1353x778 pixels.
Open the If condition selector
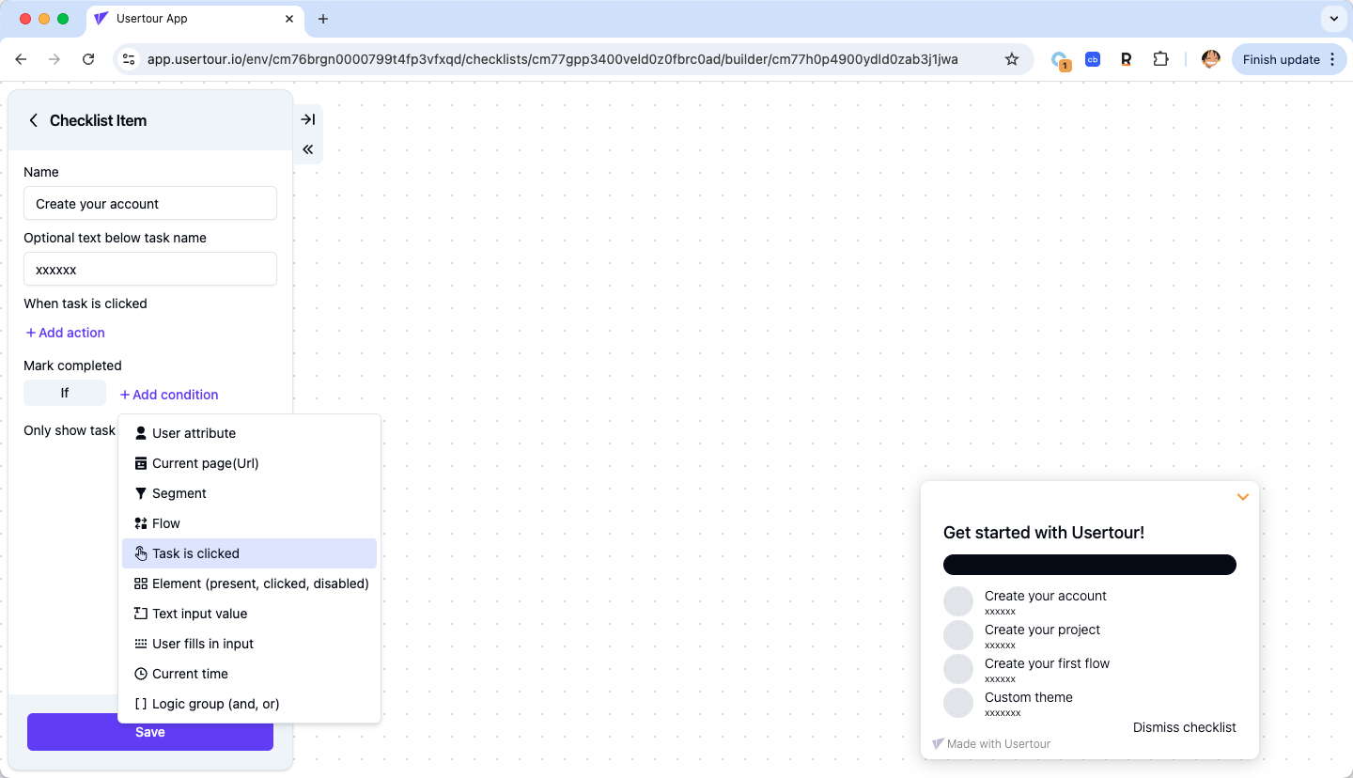point(65,393)
